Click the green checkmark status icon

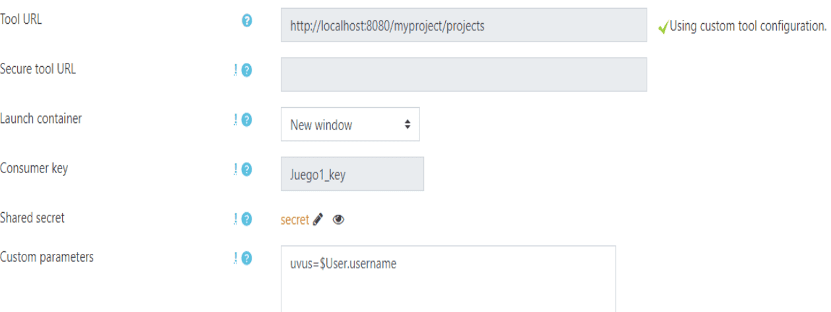tap(663, 27)
